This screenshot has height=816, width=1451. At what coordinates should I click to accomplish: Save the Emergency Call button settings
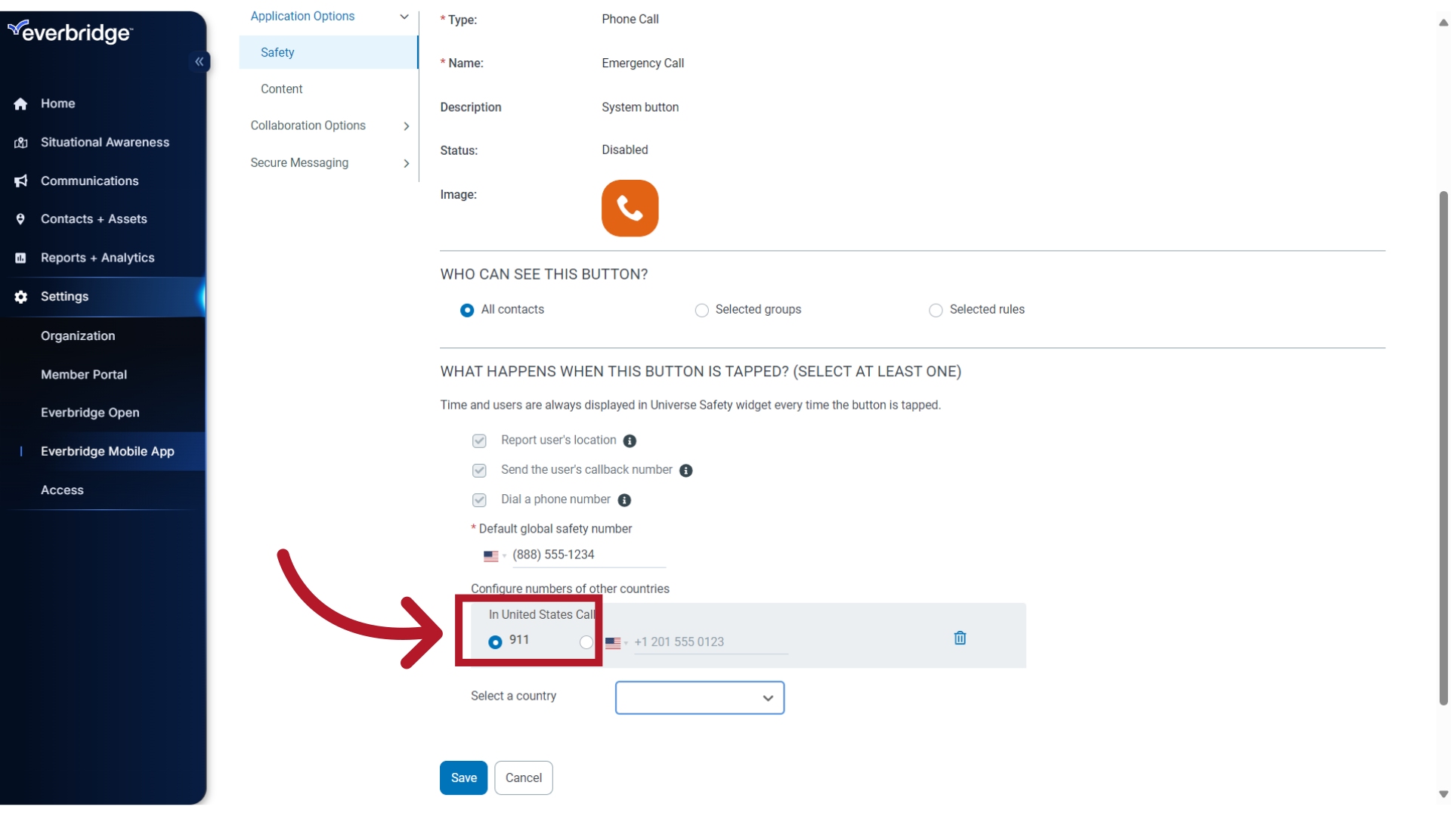pos(463,777)
